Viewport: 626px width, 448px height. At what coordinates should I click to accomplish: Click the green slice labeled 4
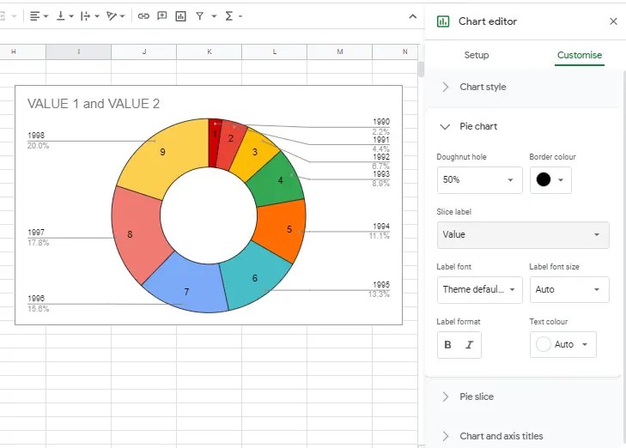tap(279, 179)
